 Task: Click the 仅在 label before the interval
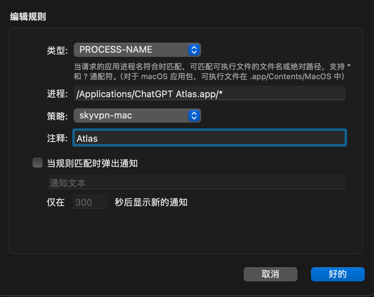click(x=56, y=202)
